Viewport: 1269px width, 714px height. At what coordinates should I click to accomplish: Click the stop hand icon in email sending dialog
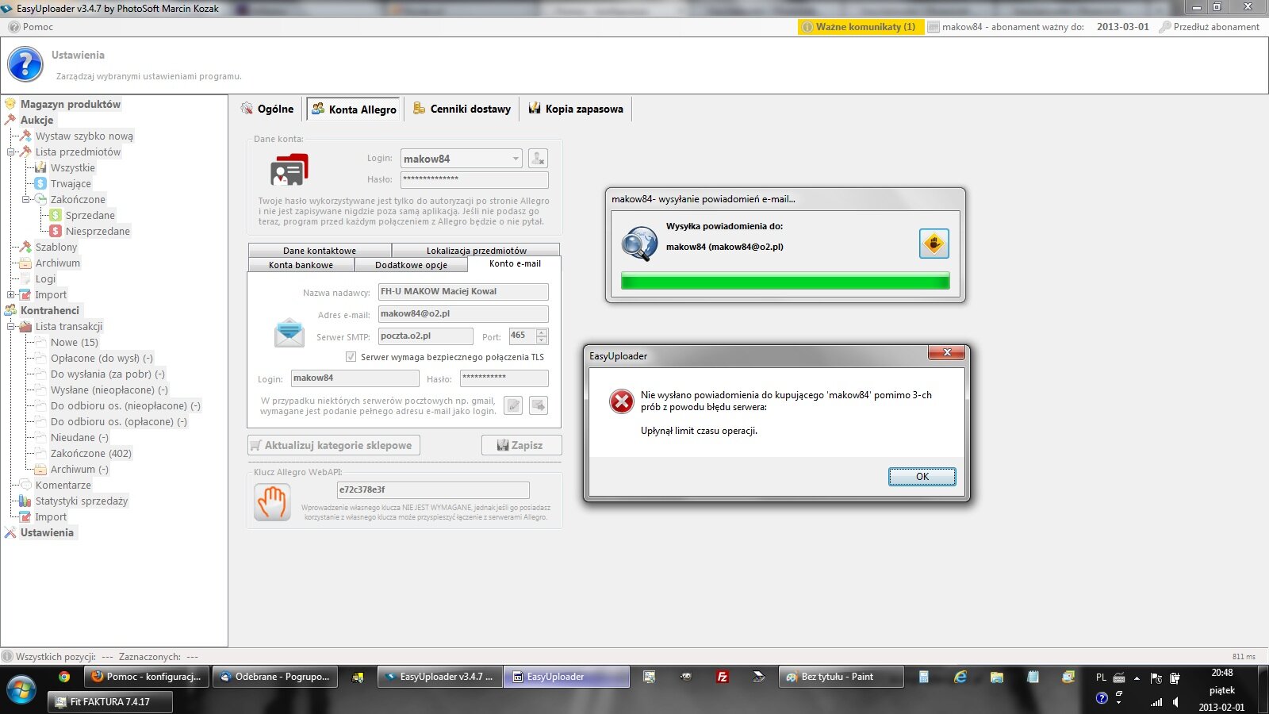[x=934, y=244]
